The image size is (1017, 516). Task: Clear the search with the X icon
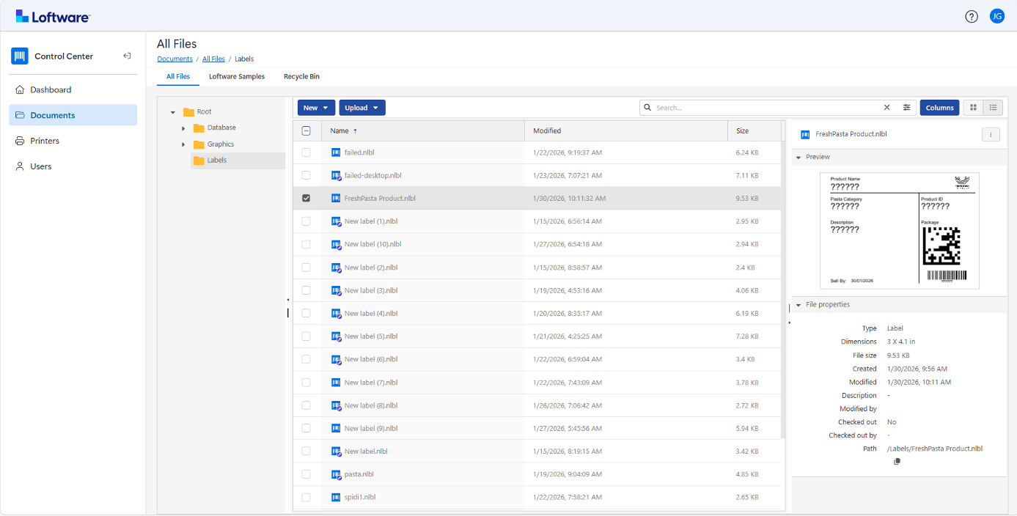(x=886, y=108)
